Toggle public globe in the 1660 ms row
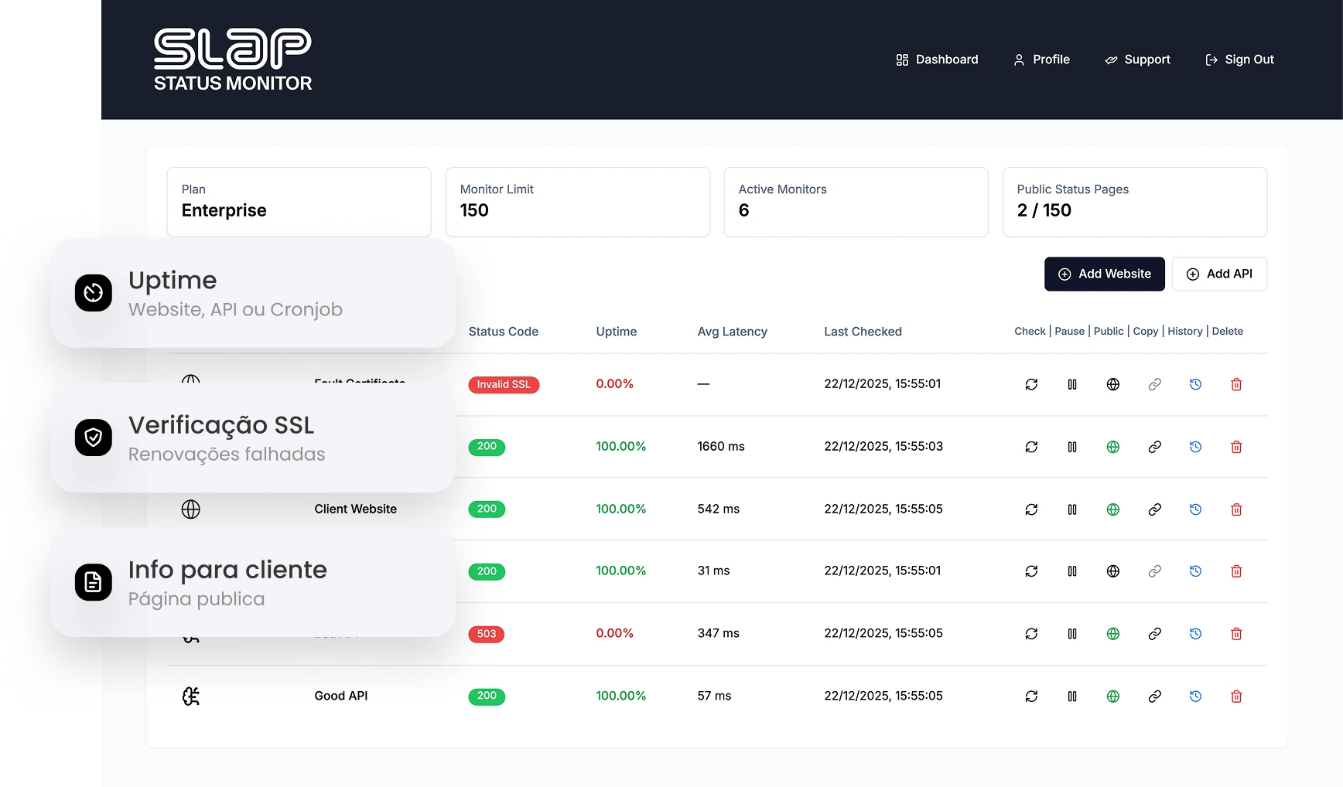Viewport: 1343px width, 787px height. coord(1113,447)
